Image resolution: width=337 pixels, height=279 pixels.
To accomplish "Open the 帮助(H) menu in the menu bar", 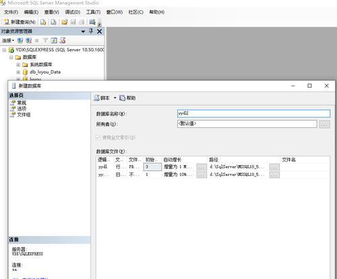I will (157, 12).
